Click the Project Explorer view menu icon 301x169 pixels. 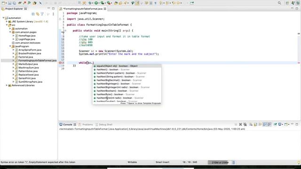(53, 14)
